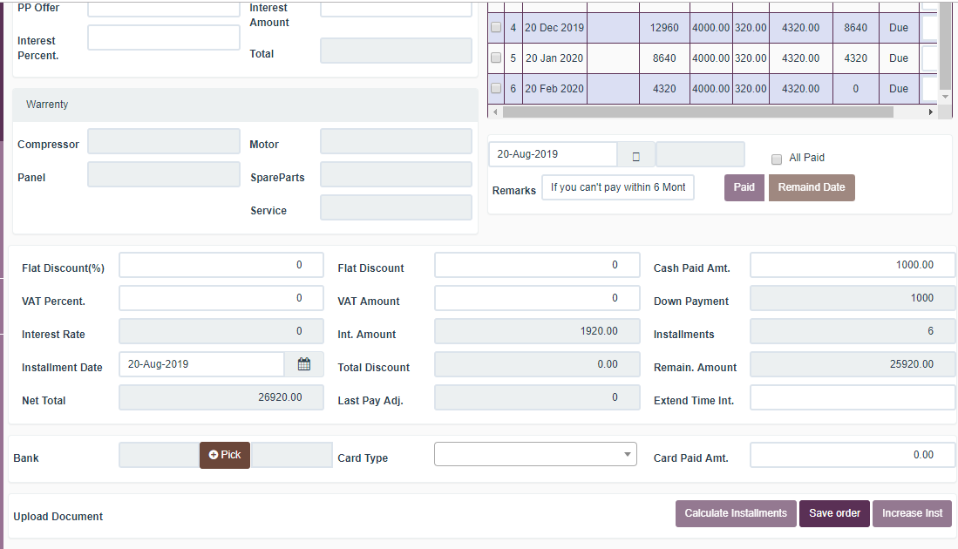Open the calendar icon beside Installment Date
Screen dimensions: 958x549
pos(304,363)
